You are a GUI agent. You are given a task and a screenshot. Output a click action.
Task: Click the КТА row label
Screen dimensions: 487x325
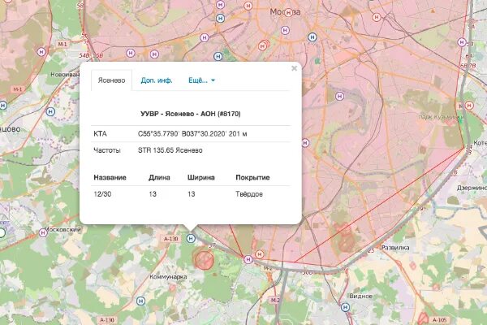click(x=100, y=134)
